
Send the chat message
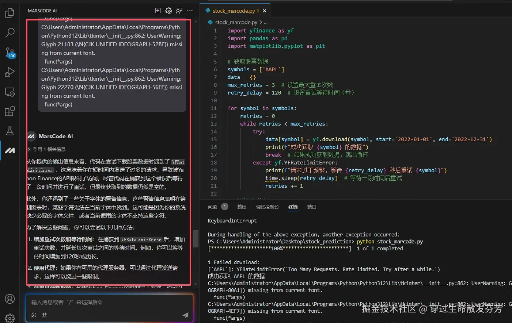[x=186, y=315]
